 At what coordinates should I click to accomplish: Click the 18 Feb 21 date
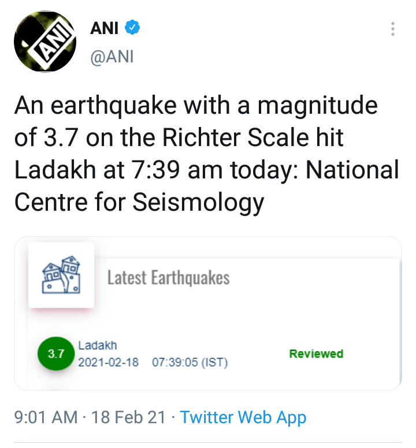click(x=128, y=417)
